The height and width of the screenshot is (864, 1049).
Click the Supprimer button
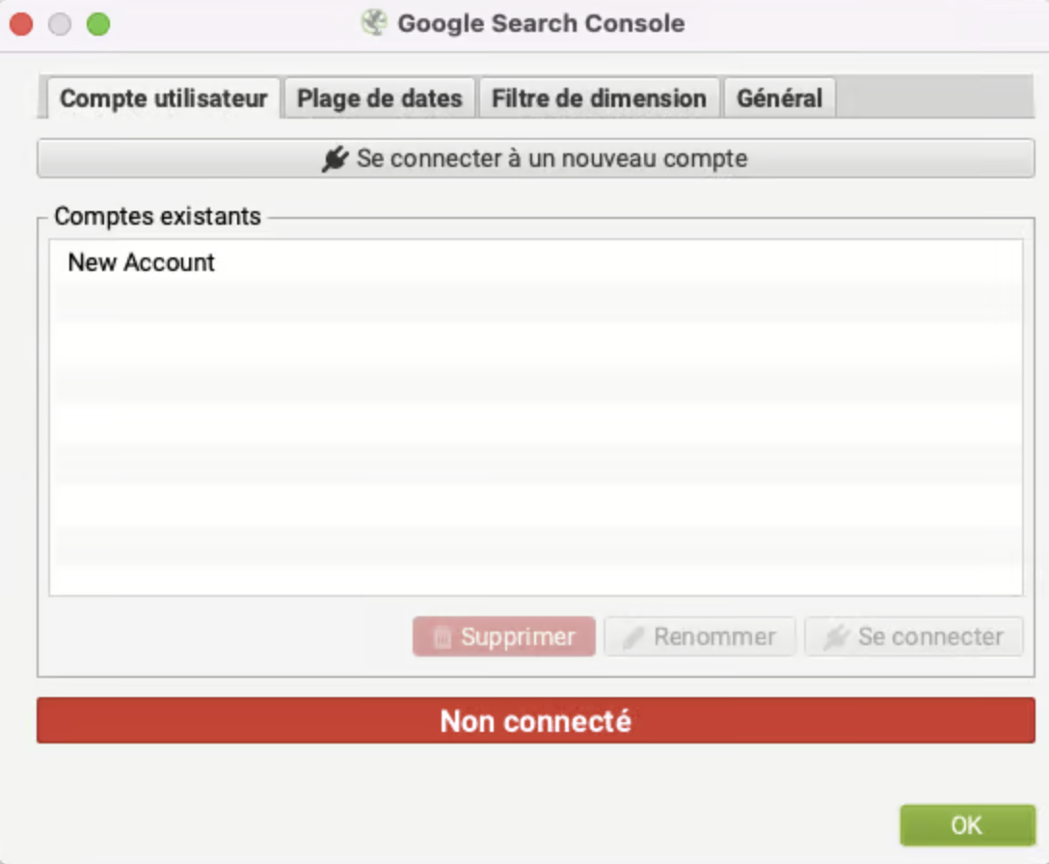503,636
